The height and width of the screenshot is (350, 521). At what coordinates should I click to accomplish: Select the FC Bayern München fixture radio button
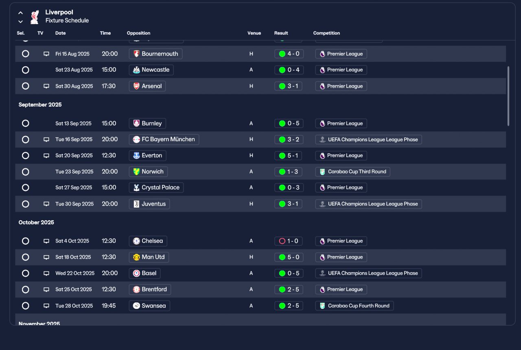[26, 140]
